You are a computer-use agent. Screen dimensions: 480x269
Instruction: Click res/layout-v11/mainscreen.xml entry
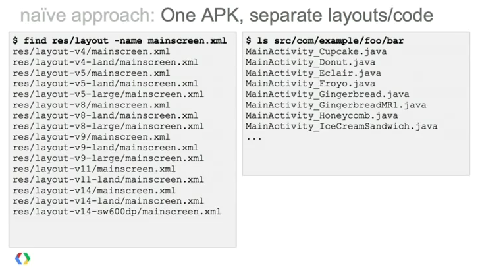(x=94, y=169)
